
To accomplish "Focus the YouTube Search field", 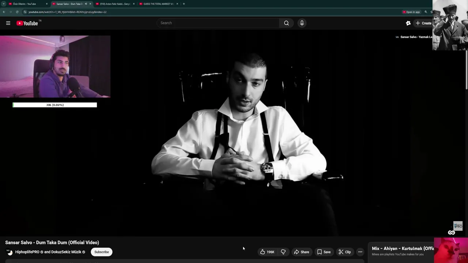I will [x=218, y=23].
